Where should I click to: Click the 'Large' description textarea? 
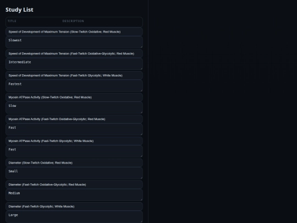point(74,217)
